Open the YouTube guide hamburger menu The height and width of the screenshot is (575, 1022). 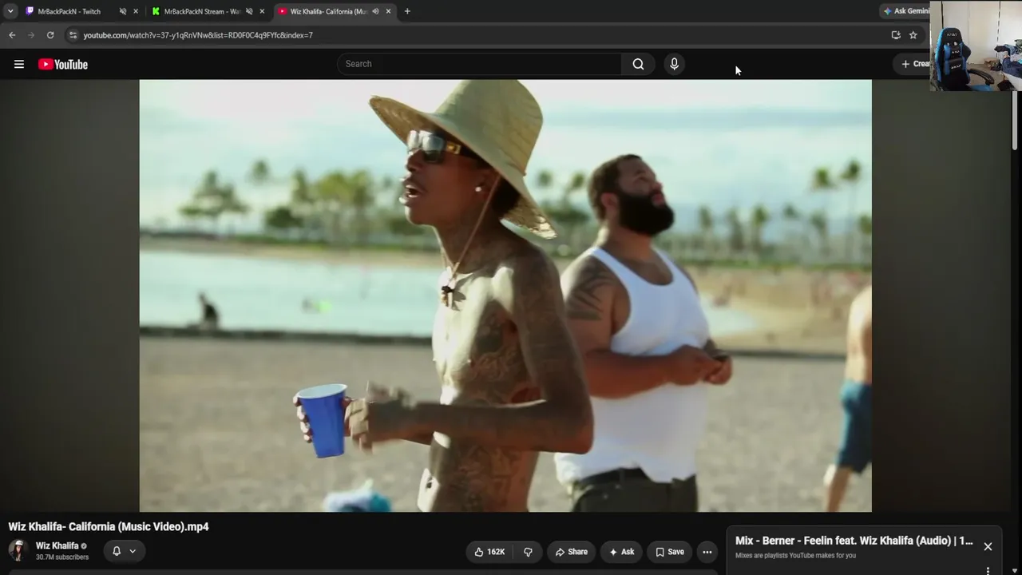19,64
